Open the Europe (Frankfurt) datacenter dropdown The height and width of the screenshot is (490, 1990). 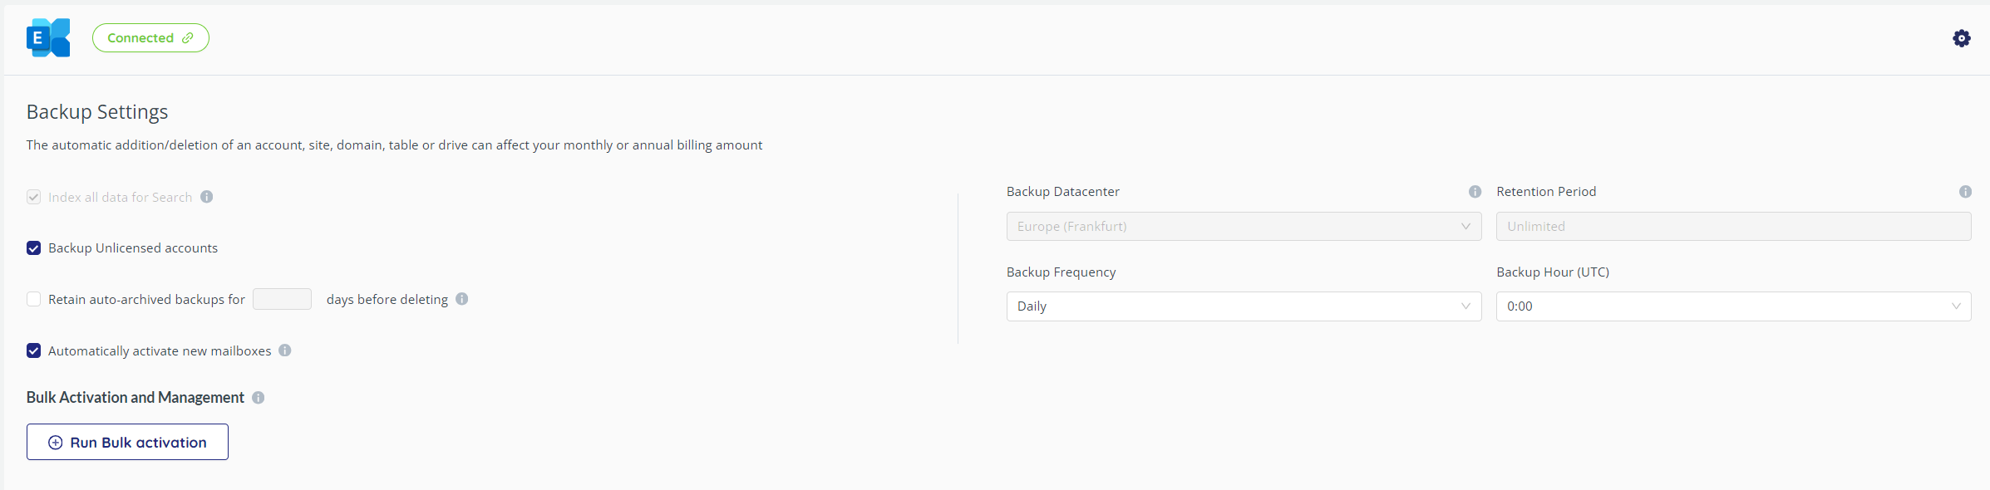point(1244,227)
